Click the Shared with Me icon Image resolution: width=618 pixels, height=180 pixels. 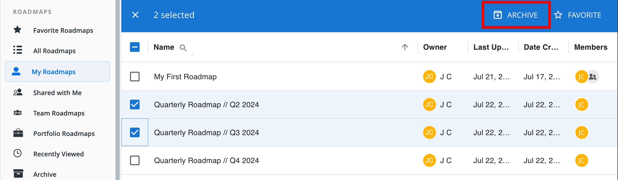pos(17,92)
